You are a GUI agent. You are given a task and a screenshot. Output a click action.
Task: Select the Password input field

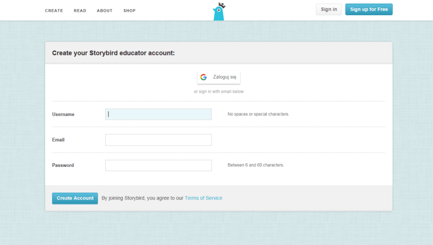point(158,165)
